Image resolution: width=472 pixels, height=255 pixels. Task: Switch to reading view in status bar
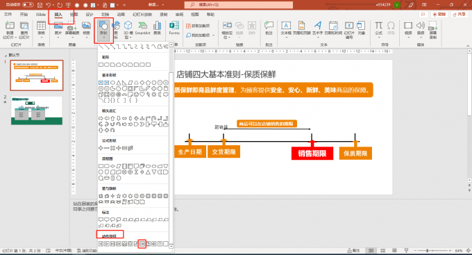pos(394,250)
